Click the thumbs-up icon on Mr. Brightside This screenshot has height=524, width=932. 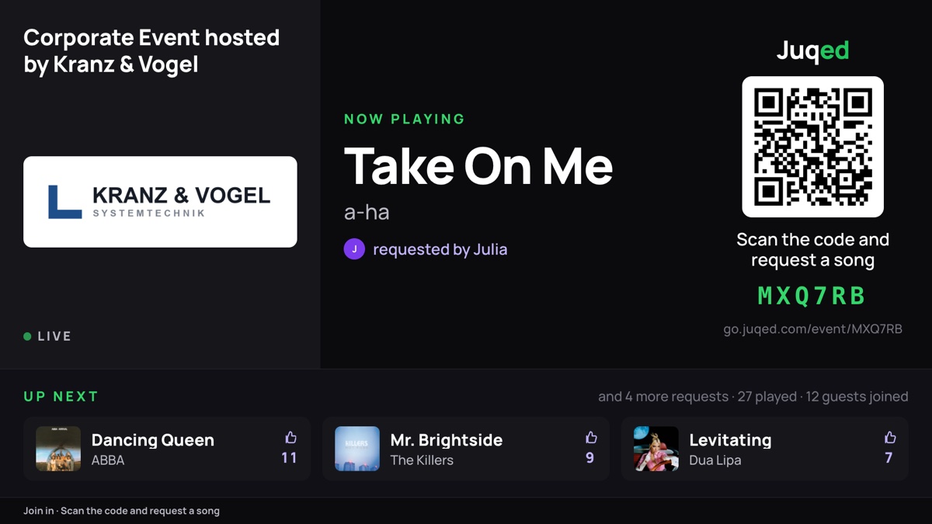click(591, 438)
